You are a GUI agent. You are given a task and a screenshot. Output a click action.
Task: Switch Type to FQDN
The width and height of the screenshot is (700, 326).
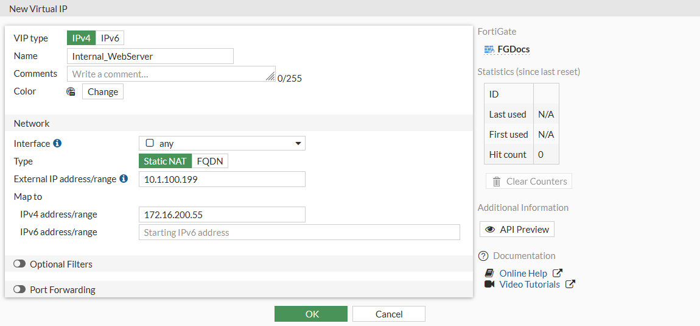[210, 161]
